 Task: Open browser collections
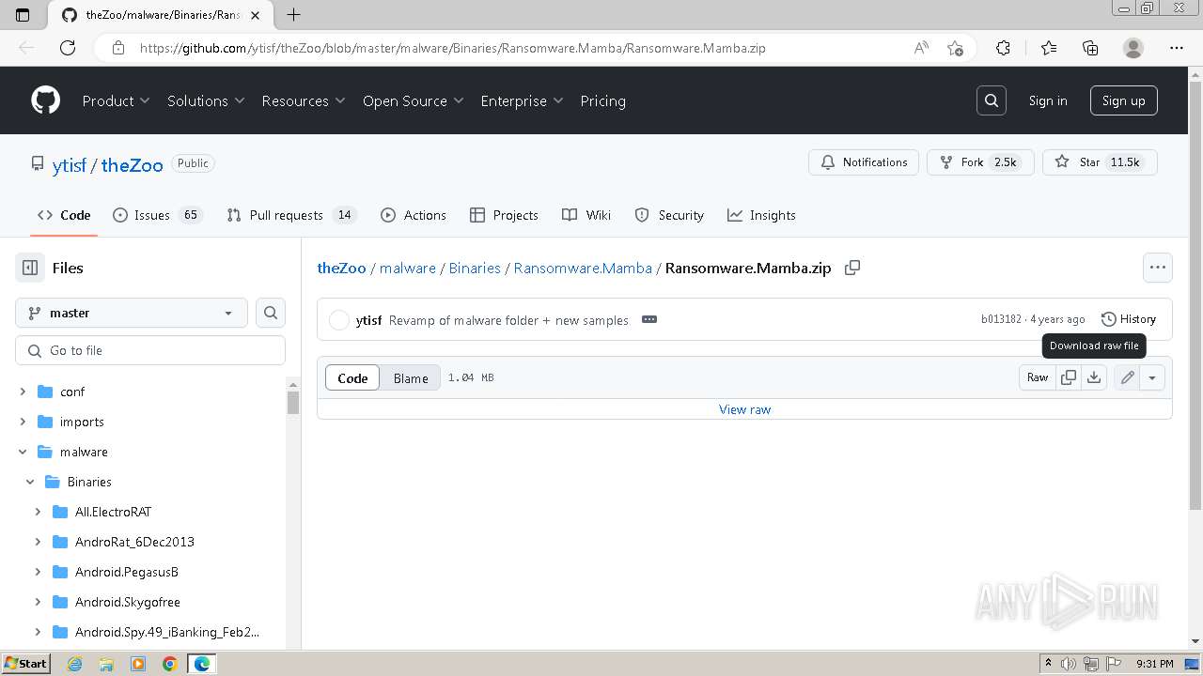[x=1090, y=48]
